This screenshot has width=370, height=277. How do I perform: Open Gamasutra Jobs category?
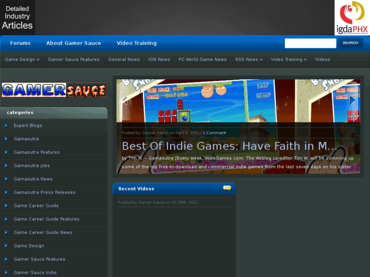point(32,166)
